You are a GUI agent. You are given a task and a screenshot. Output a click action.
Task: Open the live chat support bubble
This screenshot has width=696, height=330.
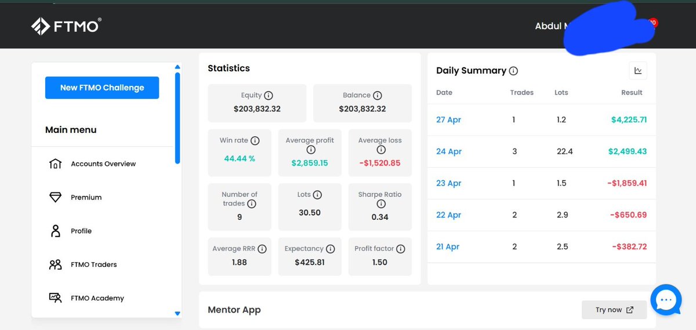pos(666,300)
